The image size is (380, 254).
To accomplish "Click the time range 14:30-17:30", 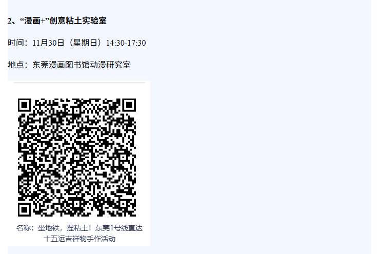I will pos(126,43).
